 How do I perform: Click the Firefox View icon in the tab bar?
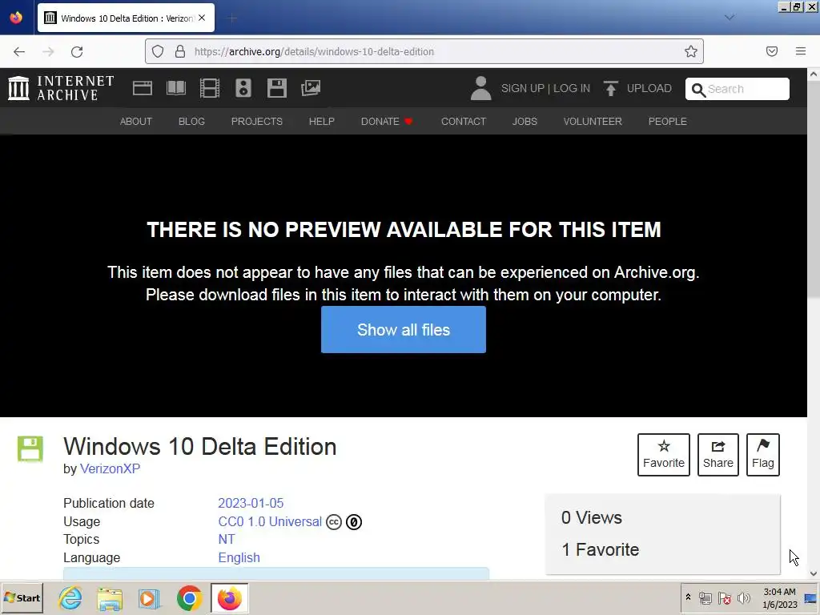[x=16, y=18]
